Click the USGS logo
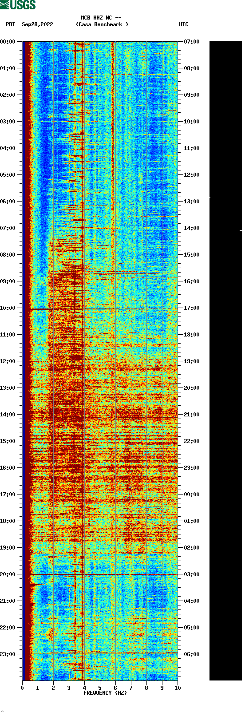Screen dimensions: 245x716 coord(18,5)
